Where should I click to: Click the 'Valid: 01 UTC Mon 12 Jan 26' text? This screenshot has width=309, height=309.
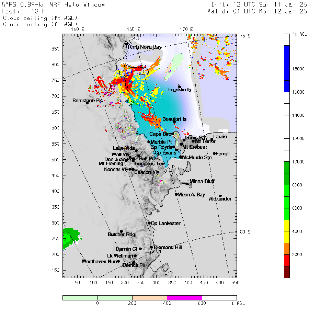[257, 11]
